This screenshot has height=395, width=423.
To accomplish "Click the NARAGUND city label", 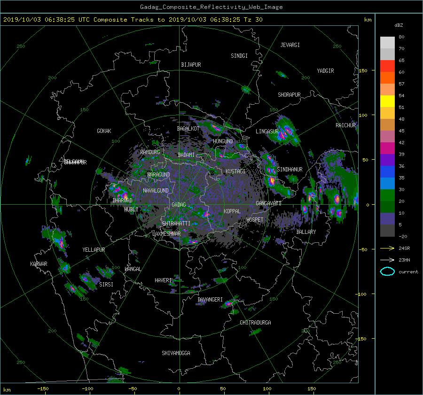I will (x=158, y=175).
